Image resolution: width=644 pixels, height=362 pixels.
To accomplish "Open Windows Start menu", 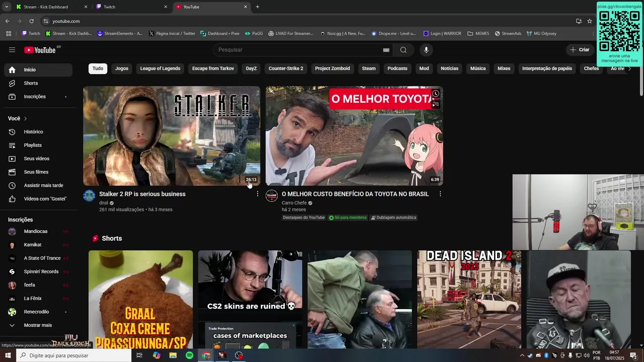I will pyautogui.click(x=8, y=355).
